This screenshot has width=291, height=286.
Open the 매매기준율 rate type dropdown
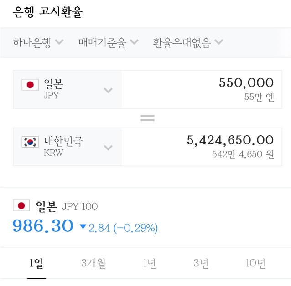(108, 43)
